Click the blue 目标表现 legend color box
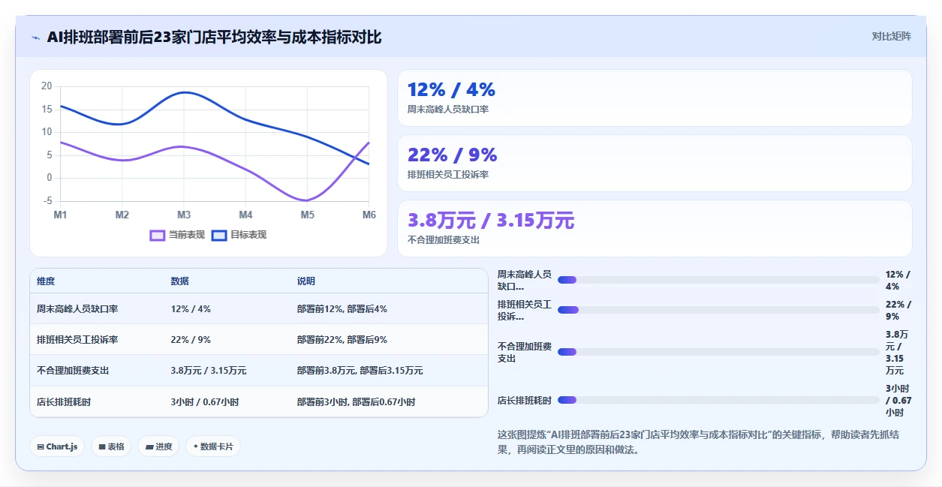This screenshot has height=487, width=942. click(x=219, y=235)
